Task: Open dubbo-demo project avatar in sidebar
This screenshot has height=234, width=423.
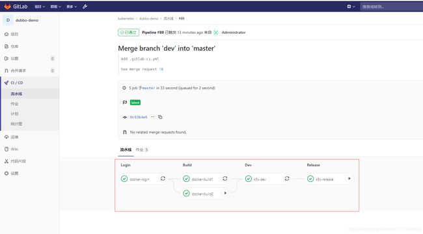Action: pos(8,20)
